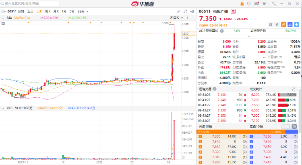
Task: Select the 月K monthly chart tab
Action: pos(56,12)
